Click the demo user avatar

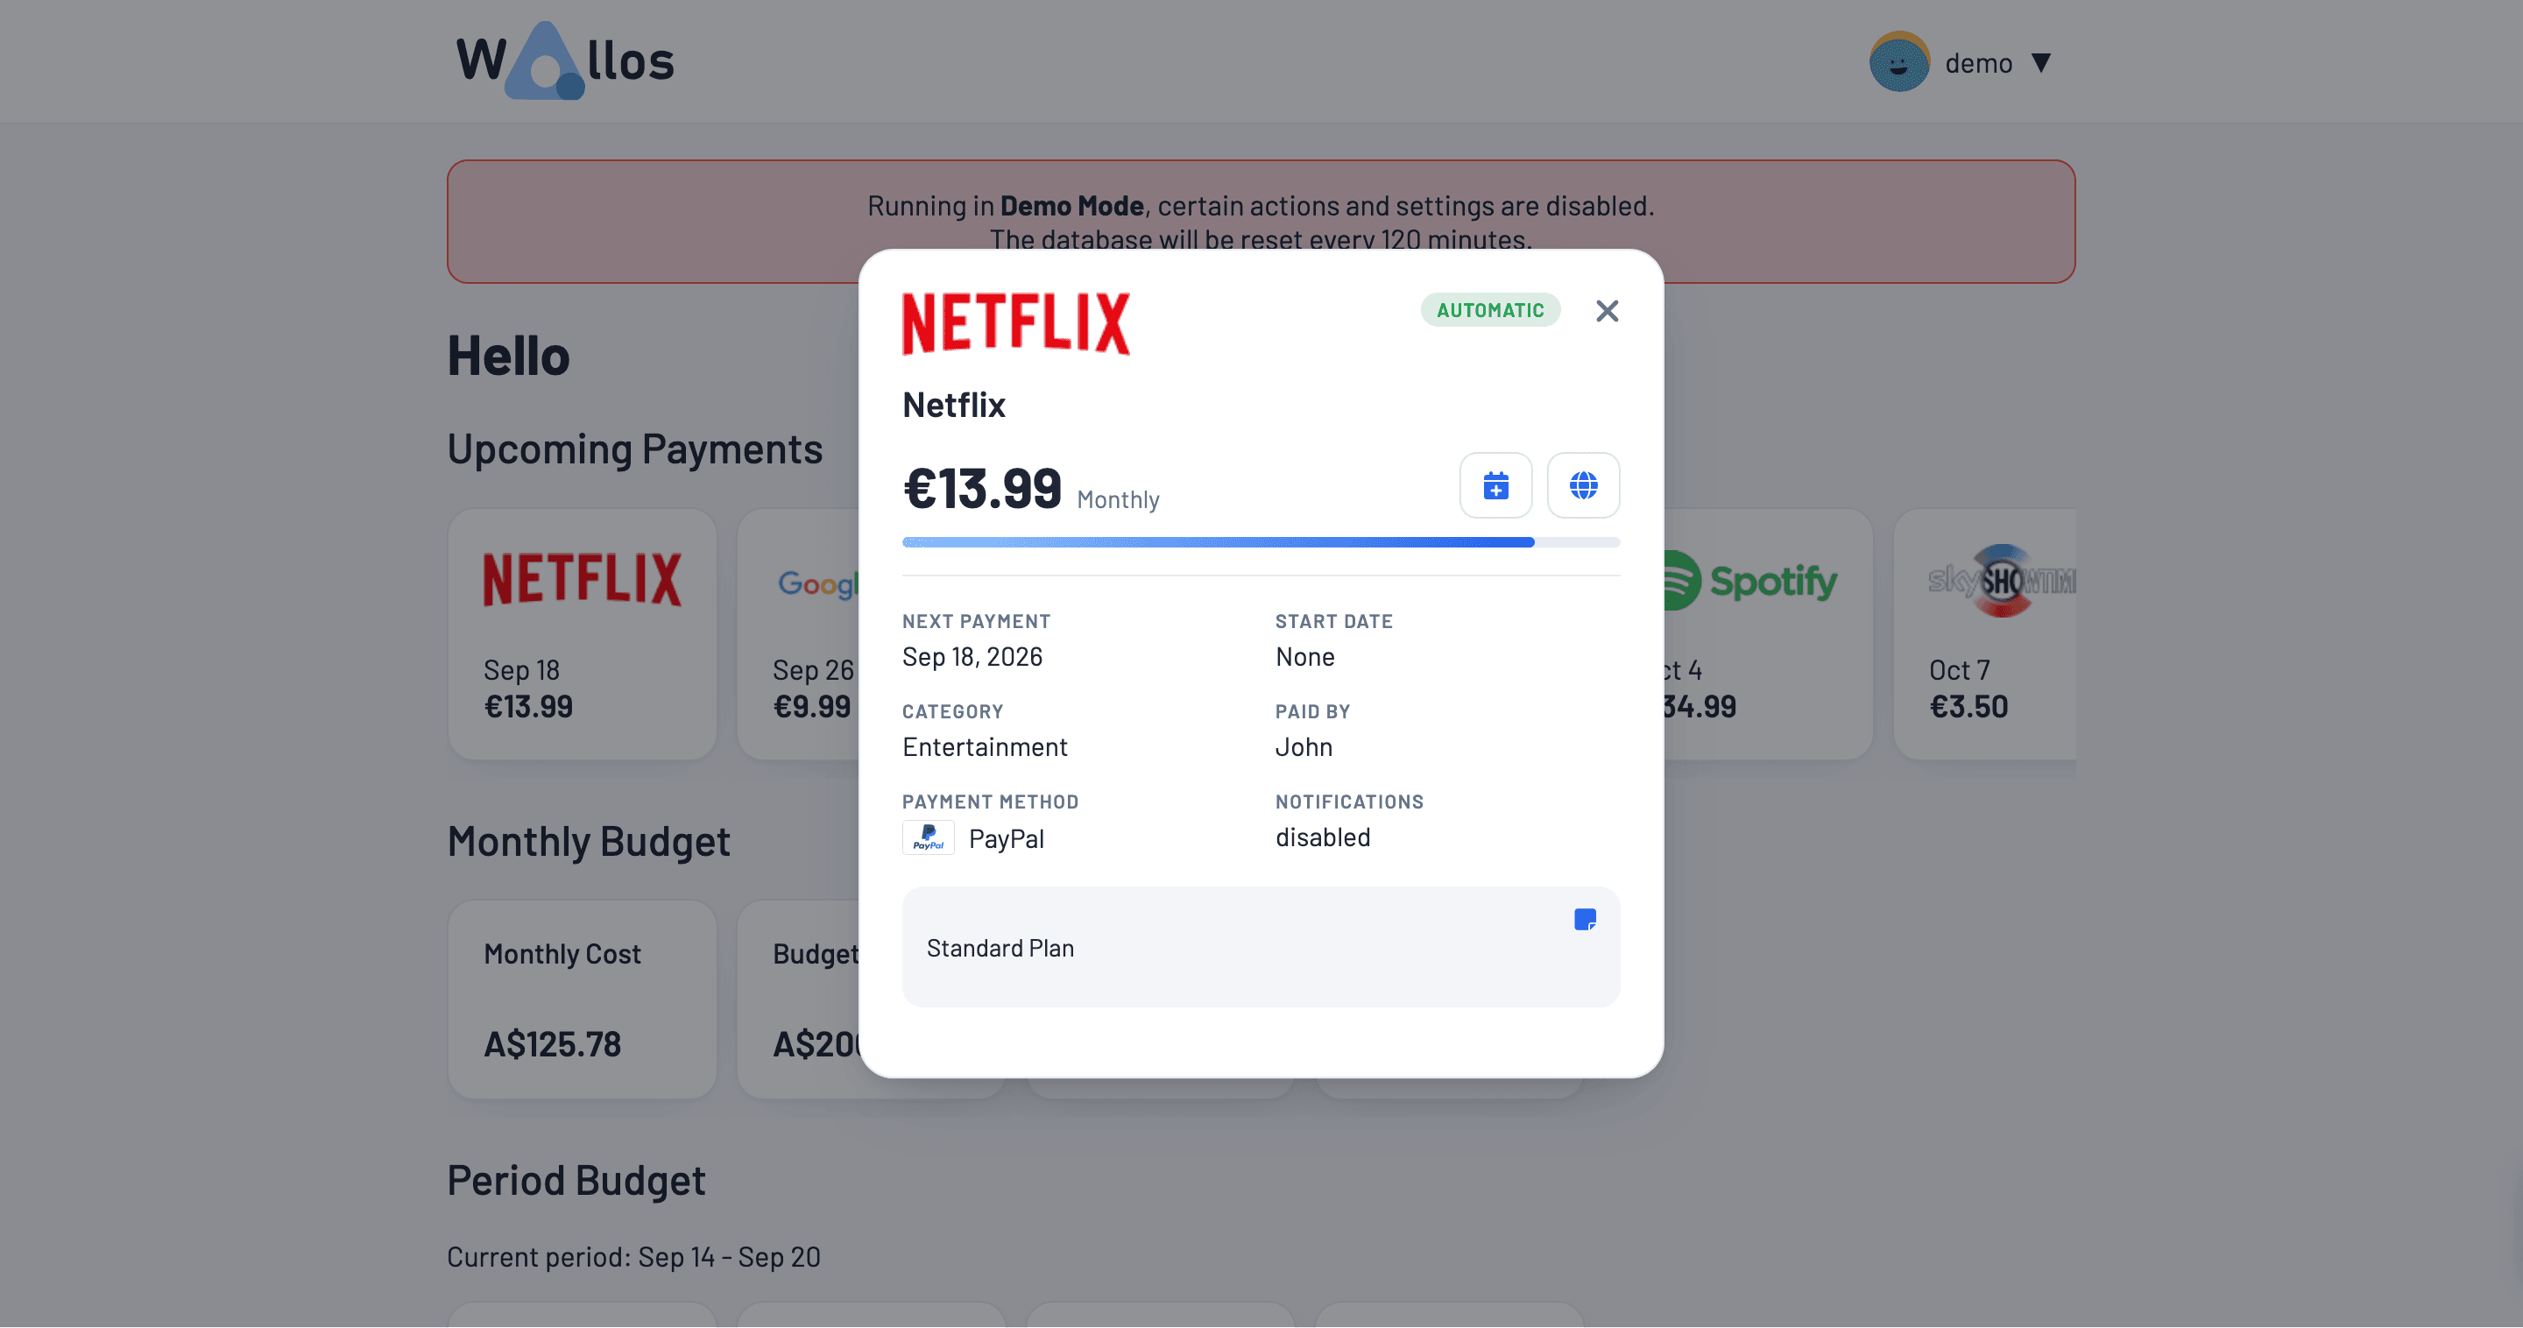[1898, 61]
